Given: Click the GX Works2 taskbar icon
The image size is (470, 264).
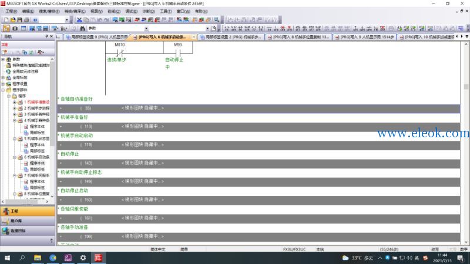Looking at the screenshot, I should (98, 258).
